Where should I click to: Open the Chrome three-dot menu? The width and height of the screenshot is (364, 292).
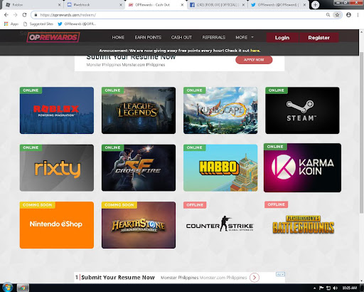coord(358,15)
